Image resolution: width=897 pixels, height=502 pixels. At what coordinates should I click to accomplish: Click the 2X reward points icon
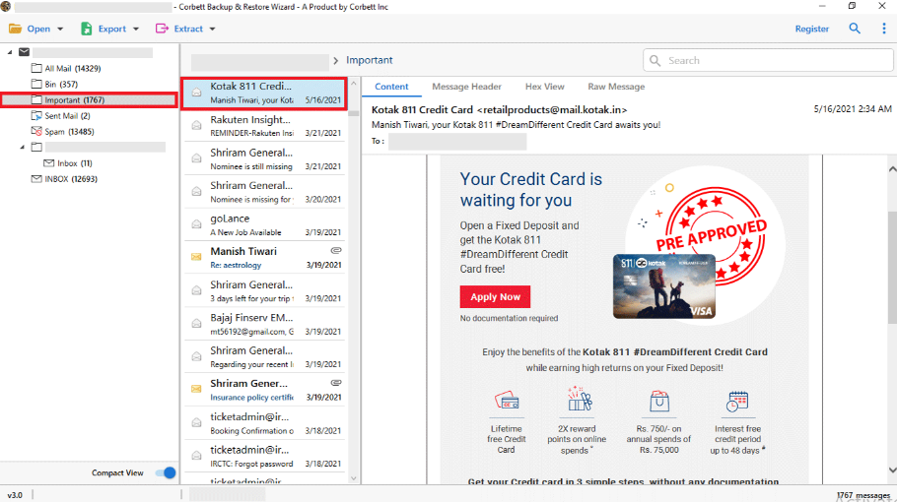click(579, 399)
